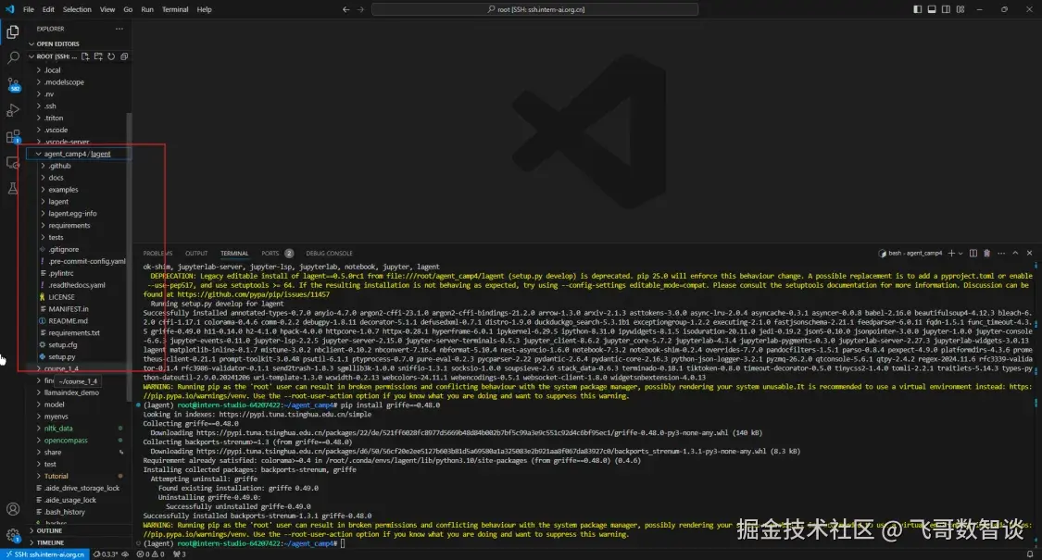Navigate forward with the arrow icon

point(360,9)
